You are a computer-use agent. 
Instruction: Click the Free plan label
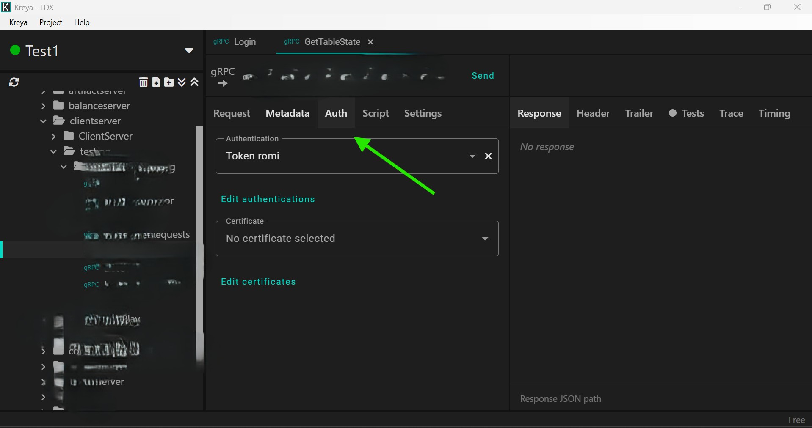point(797,420)
